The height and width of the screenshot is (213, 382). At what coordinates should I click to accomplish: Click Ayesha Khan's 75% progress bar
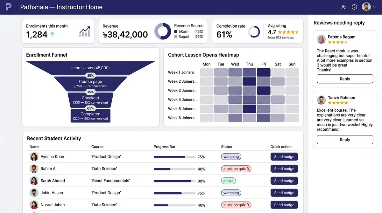click(x=174, y=157)
